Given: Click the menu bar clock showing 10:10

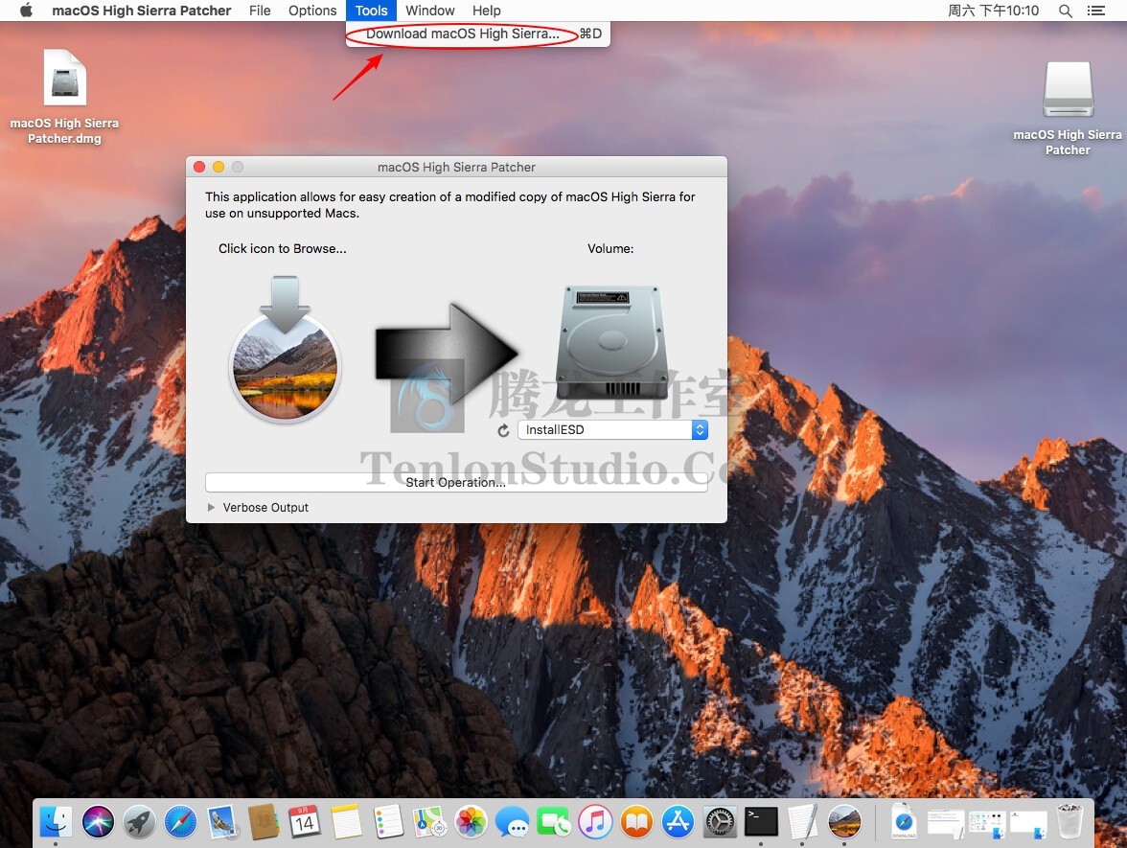Looking at the screenshot, I should tap(993, 11).
